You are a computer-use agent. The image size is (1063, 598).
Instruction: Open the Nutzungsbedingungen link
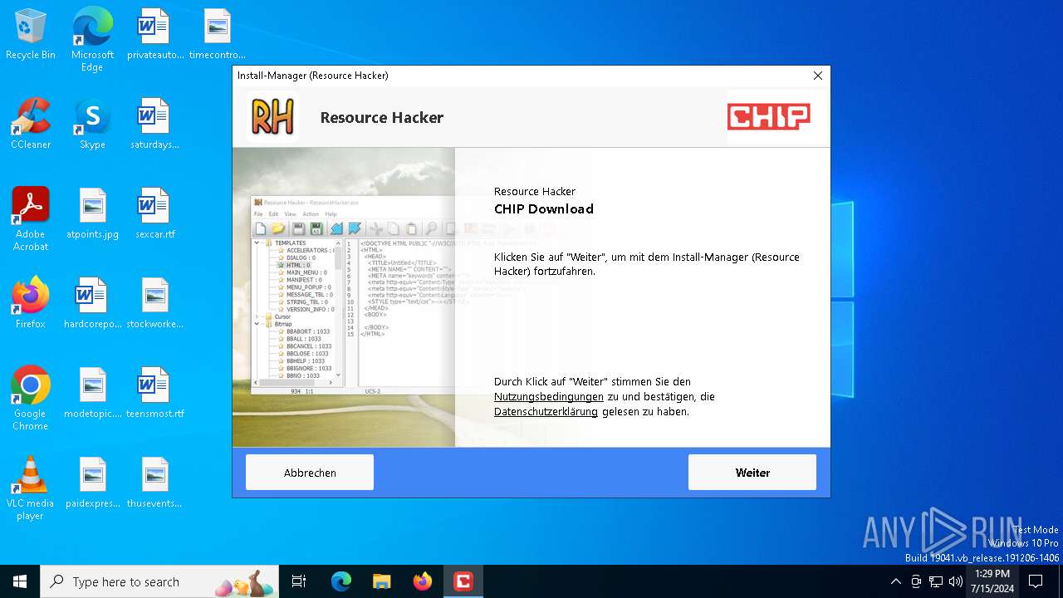(549, 397)
